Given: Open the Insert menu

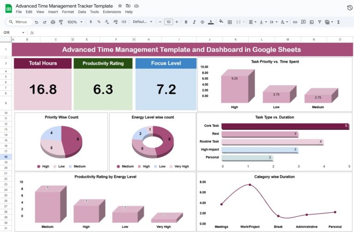Looking at the screenshot, I should (x=53, y=12).
